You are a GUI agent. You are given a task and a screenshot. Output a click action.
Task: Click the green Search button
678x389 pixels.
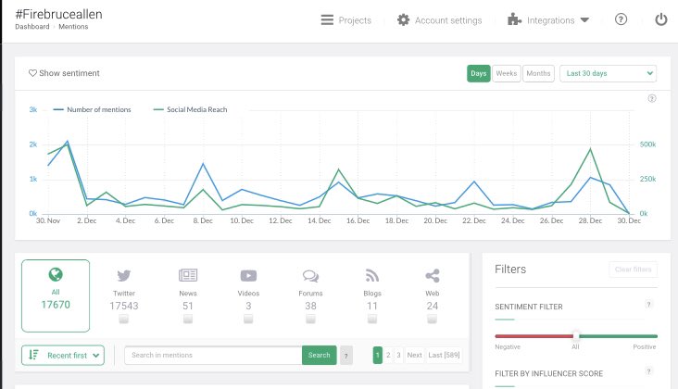point(320,356)
